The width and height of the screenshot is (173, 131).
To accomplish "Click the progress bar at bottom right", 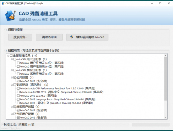I will click(x=151, y=125).
